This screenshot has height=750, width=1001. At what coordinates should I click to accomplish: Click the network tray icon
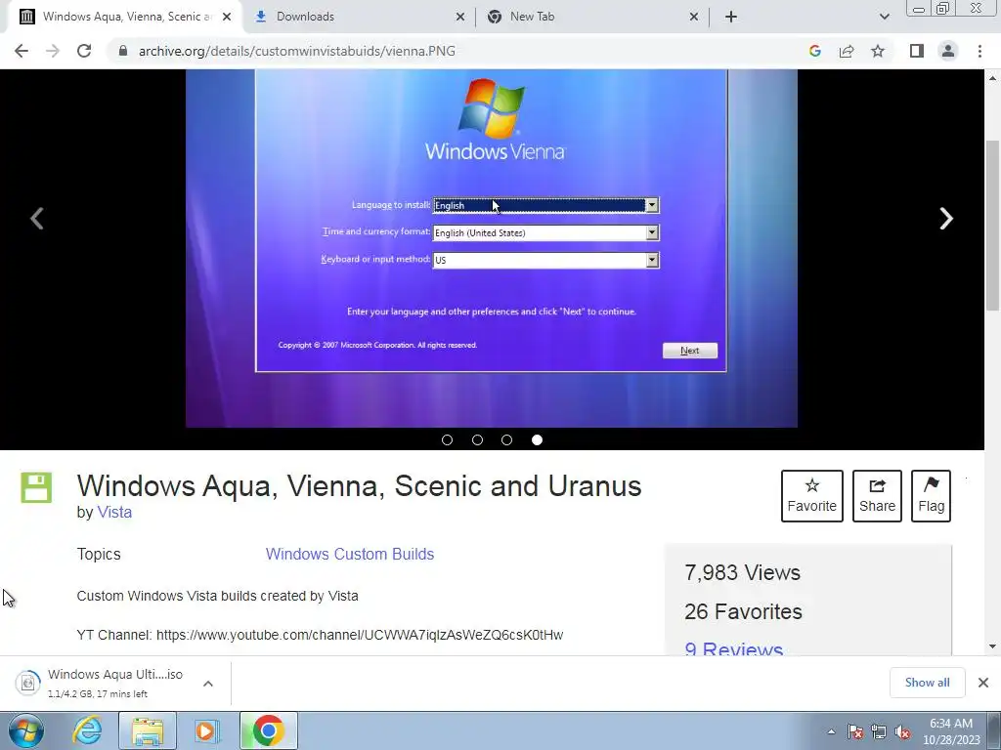pos(879,731)
